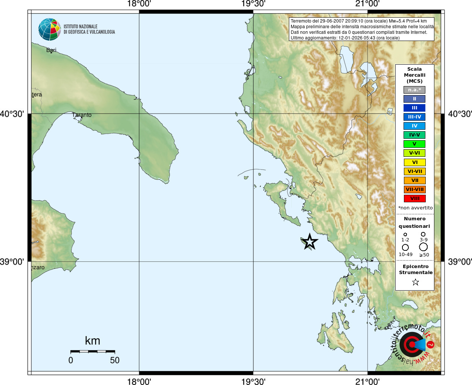Viewport: 472px width, 385px height.
Task: Click the Taranto city label
Action: tap(82, 115)
